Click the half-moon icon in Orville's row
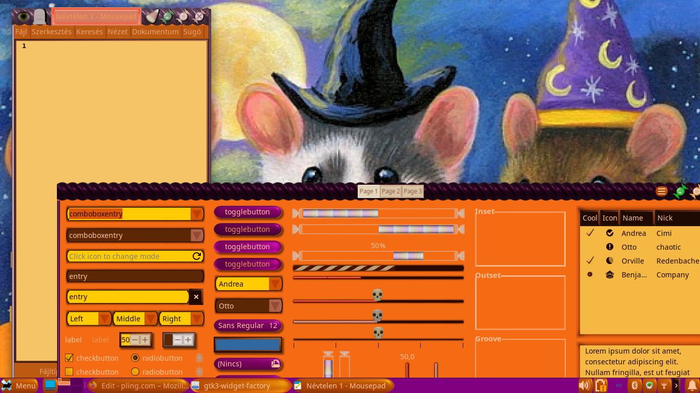The image size is (700, 393). pos(610,260)
